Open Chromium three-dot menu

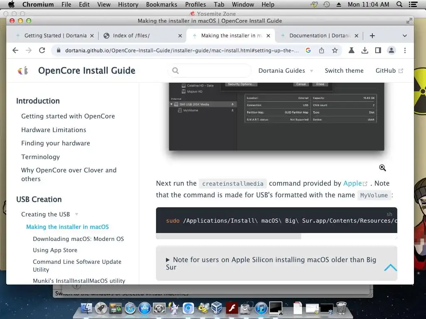[405, 50]
